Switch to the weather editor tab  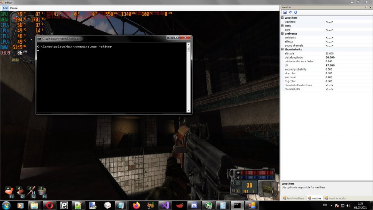click(x=335, y=198)
